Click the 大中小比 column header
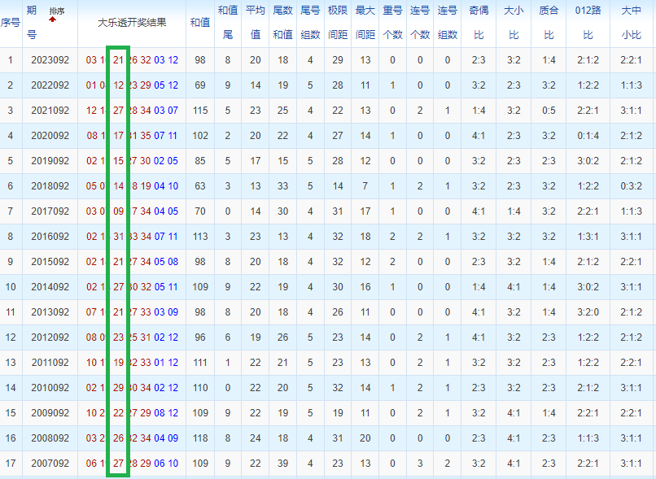This screenshot has height=479, width=656. pyautogui.click(x=631, y=23)
